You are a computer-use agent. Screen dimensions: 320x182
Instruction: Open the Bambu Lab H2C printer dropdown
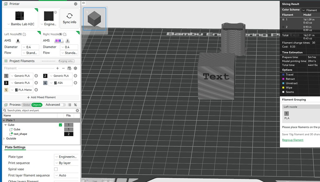click(21, 24)
